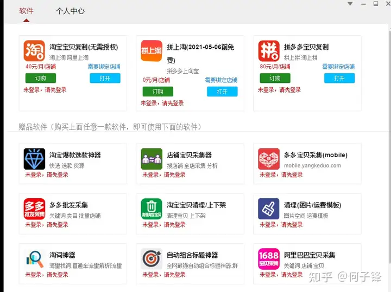Click the green 店铺宝贝采集器 icon

[x=152, y=159]
